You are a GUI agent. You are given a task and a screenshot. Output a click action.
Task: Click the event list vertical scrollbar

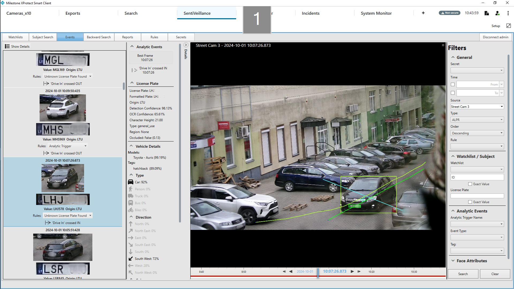pyautogui.click(x=124, y=86)
